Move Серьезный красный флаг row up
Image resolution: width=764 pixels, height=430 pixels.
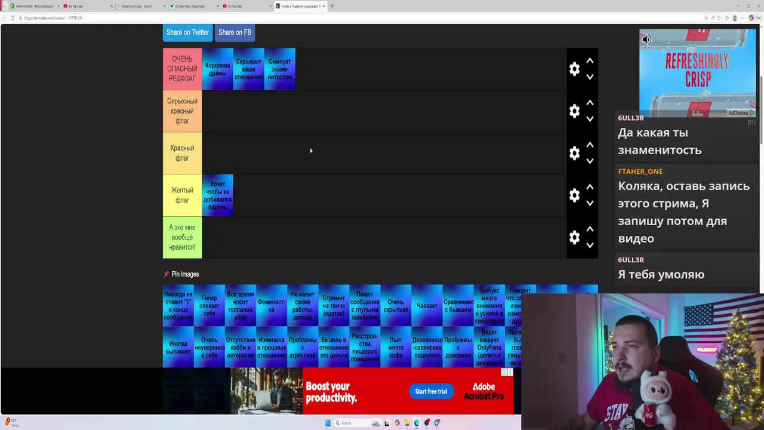pyautogui.click(x=590, y=103)
